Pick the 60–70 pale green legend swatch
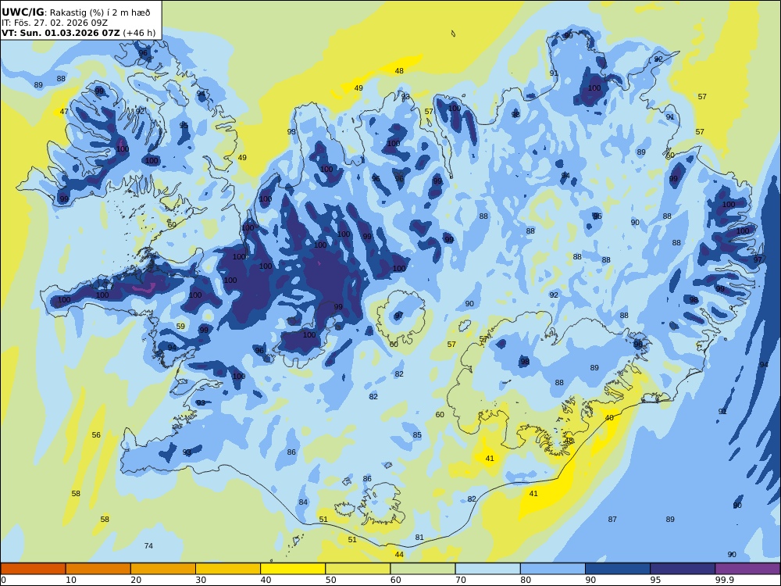The height and width of the screenshot is (586, 781). click(423, 569)
